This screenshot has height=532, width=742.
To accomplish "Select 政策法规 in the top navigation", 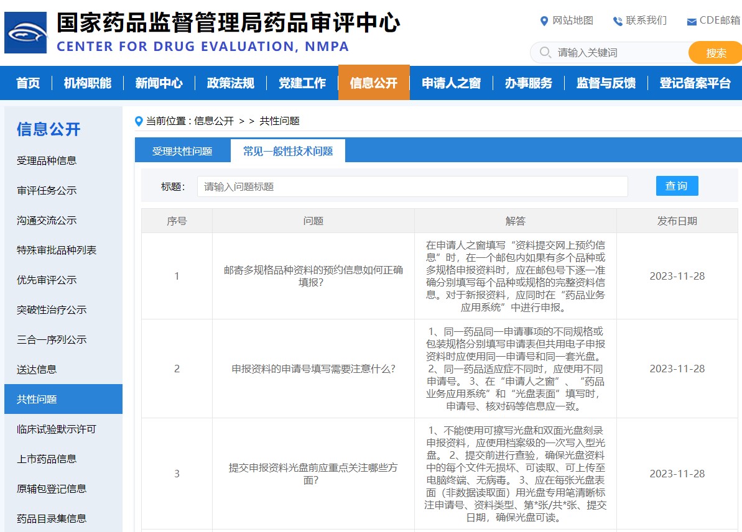I will (231, 83).
